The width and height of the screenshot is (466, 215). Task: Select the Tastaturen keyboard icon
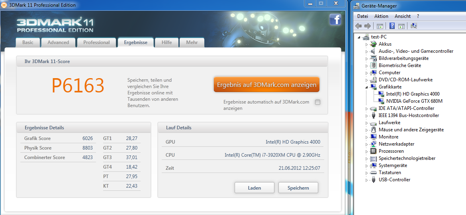(374, 172)
